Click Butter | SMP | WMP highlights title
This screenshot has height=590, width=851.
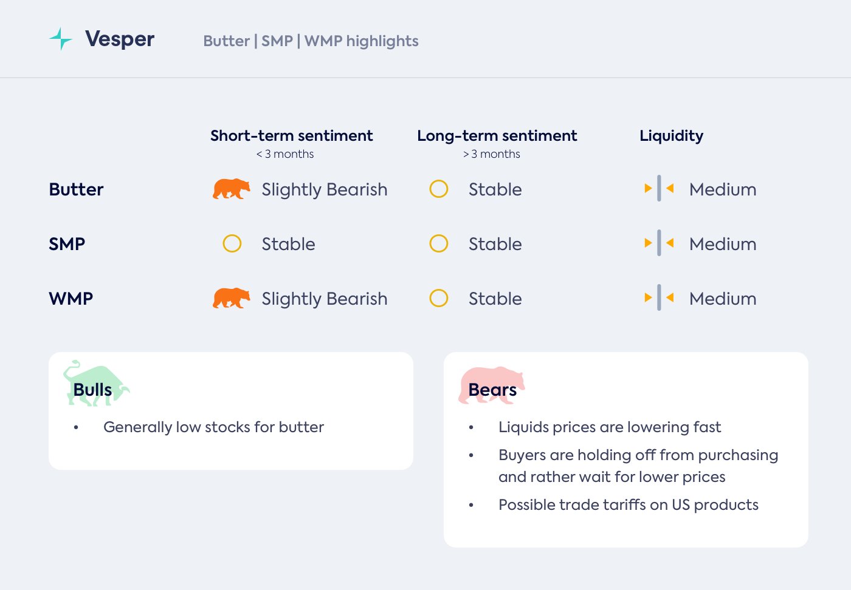coord(311,41)
